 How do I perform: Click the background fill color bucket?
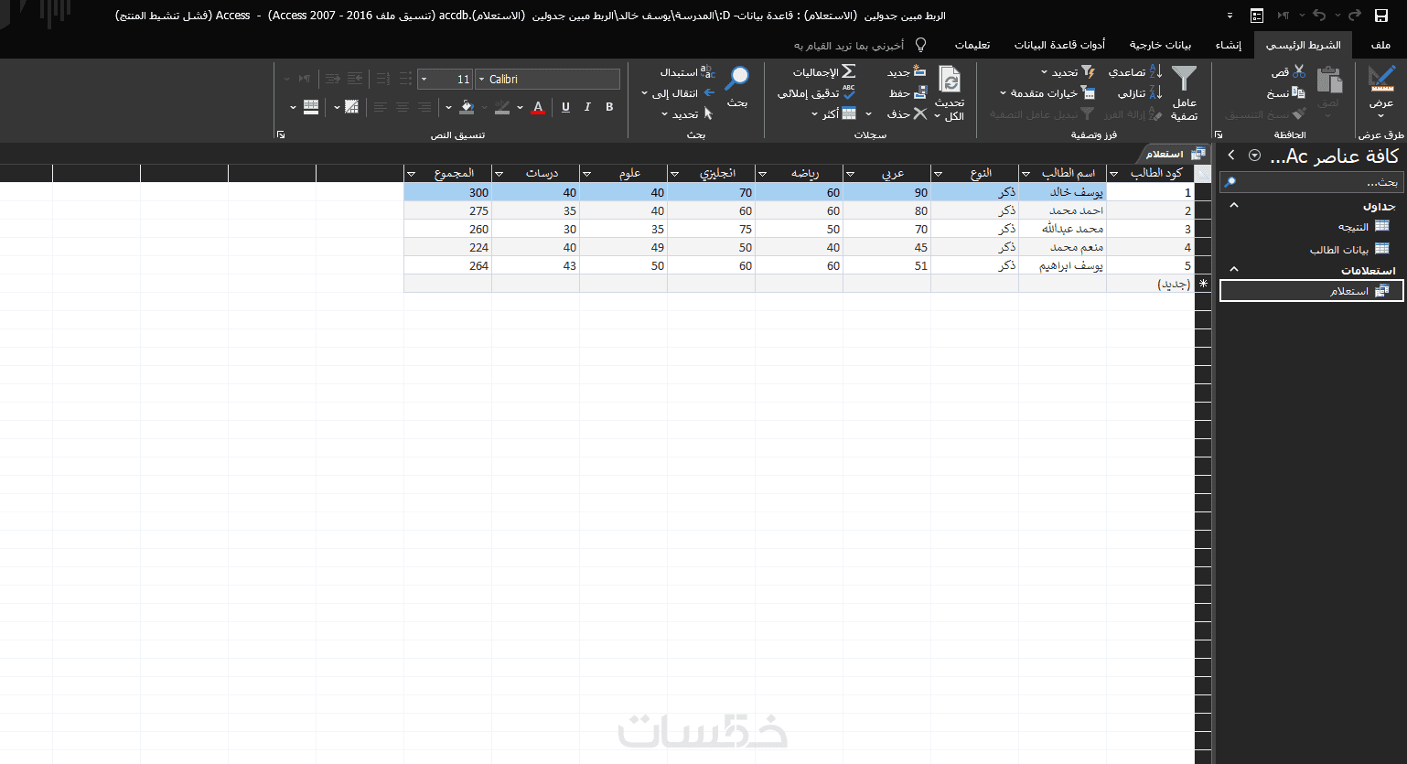tap(467, 107)
